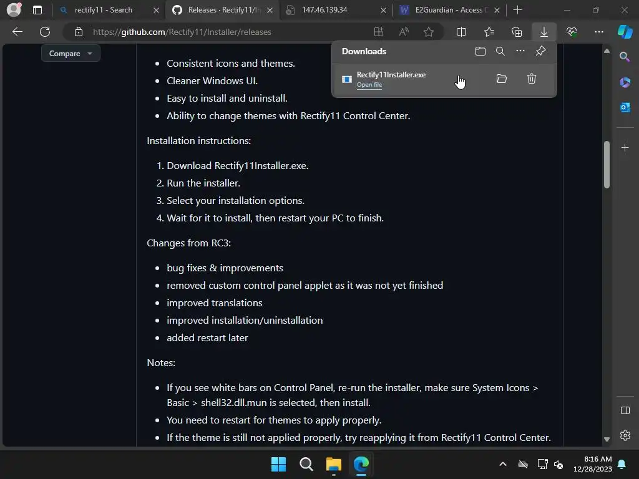Open Windows Start menu

(x=278, y=464)
